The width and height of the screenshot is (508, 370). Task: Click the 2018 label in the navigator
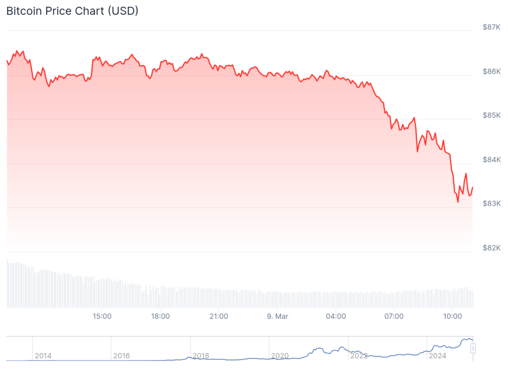(x=200, y=356)
